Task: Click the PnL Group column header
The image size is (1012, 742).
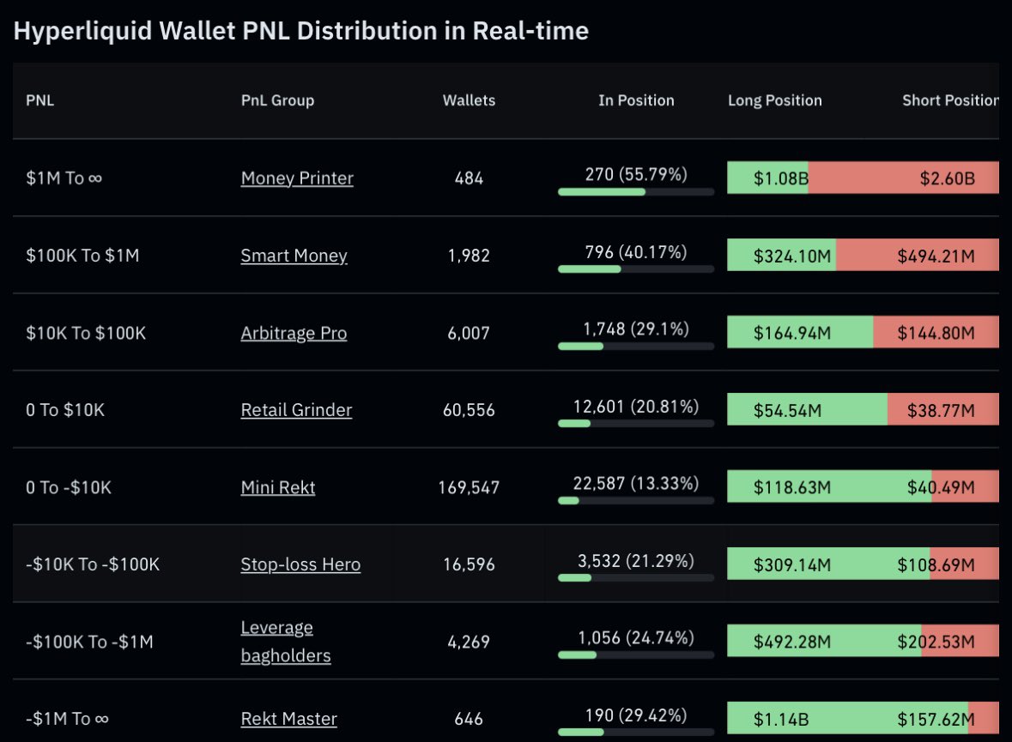Action: (277, 100)
